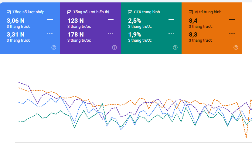252x148 pixels.
Task: Click solid line legend beside 2,5%
Action: point(171,19)
